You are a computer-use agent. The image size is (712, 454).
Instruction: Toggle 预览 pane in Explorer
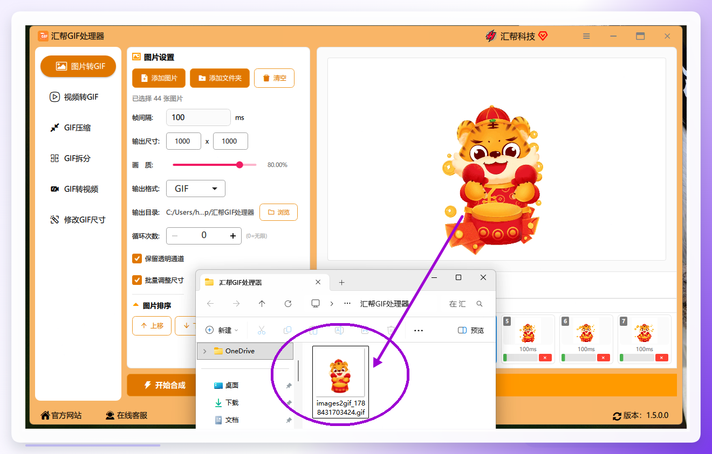(x=471, y=330)
